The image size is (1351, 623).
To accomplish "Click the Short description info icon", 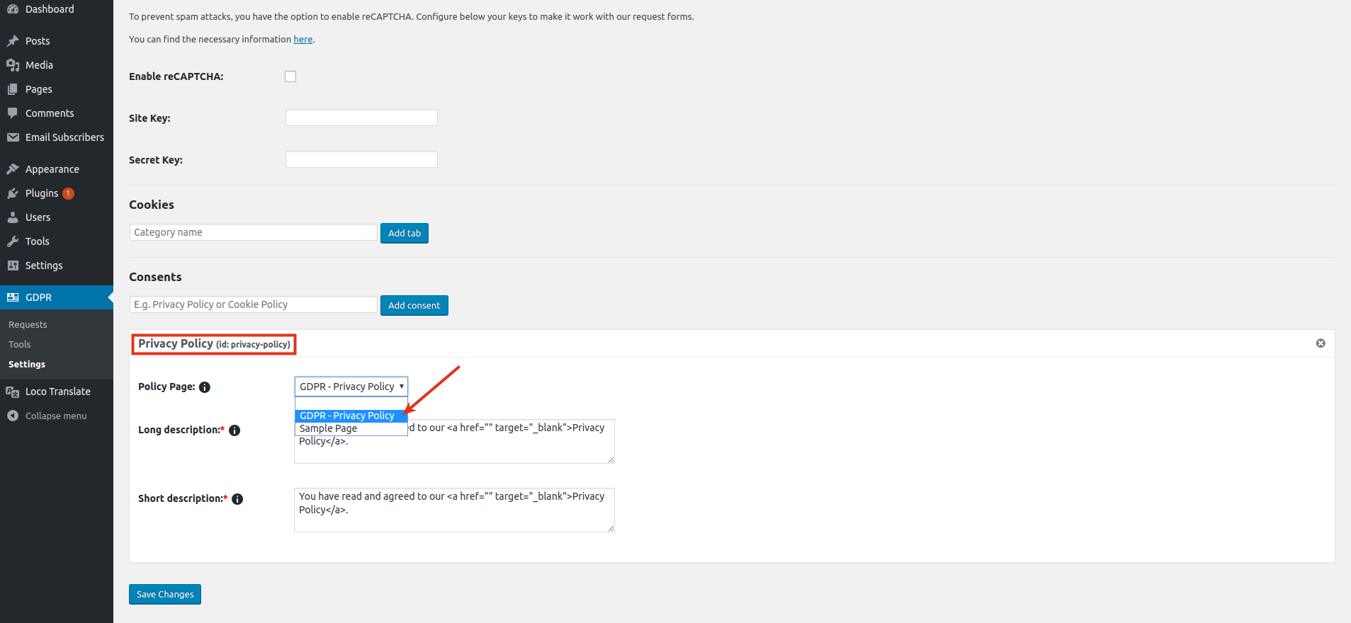I will (237, 499).
